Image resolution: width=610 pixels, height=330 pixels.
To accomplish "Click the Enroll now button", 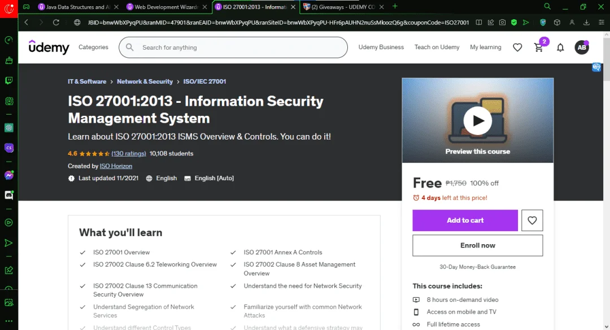I will click(x=478, y=245).
